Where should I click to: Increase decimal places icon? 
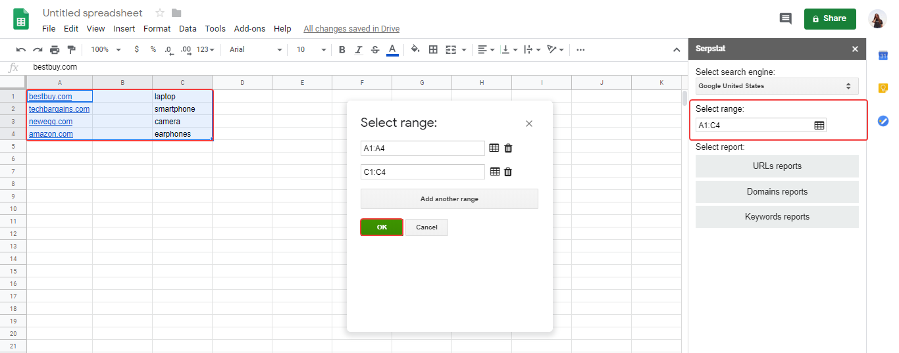[x=186, y=50]
